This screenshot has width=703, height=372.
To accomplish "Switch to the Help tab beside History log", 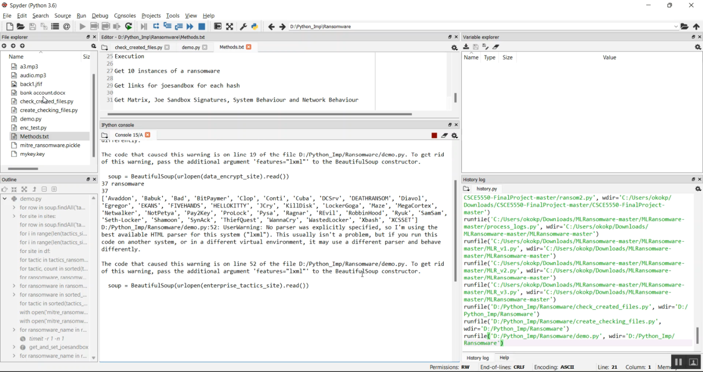I will click(504, 357).
